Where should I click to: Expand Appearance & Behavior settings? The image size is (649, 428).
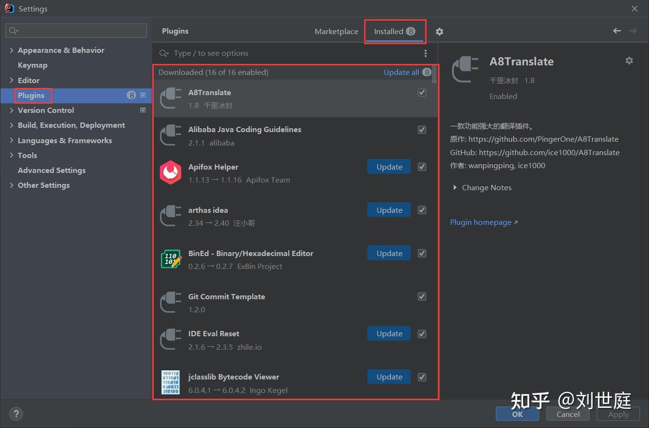pyautogui.click(x=12, y=50)
